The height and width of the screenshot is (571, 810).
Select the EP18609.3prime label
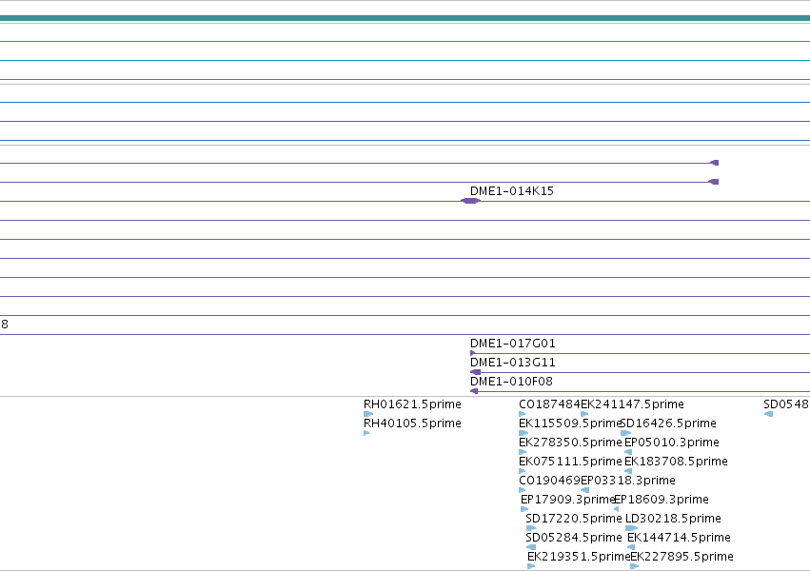(662, 500)
